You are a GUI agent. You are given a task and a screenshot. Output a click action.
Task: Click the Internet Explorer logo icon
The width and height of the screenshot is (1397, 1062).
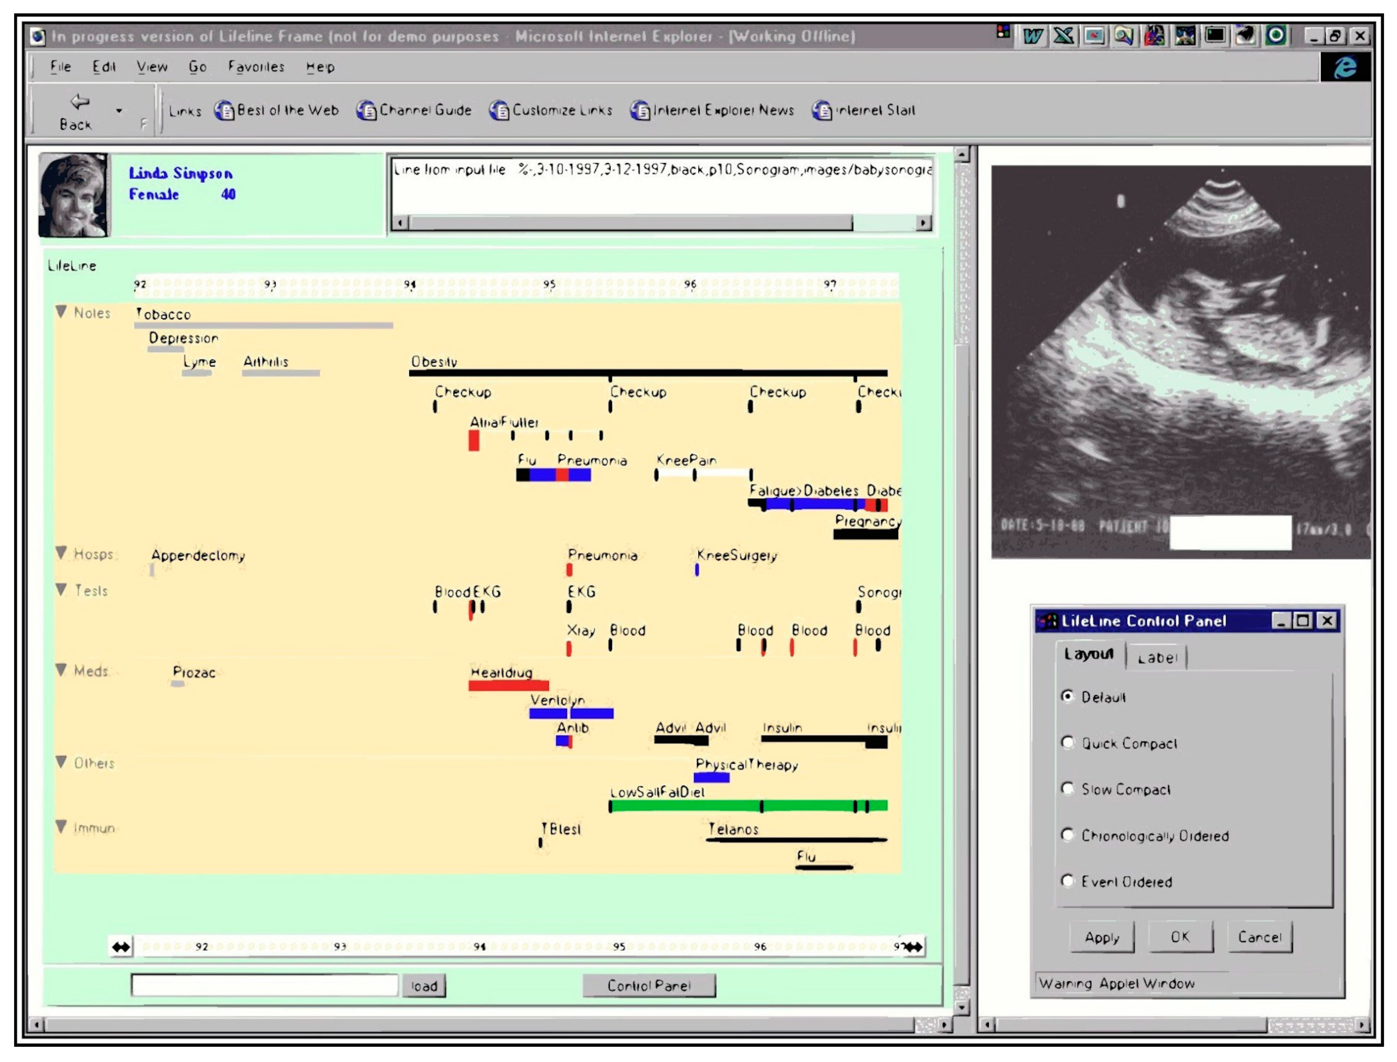coord(1345,67)
